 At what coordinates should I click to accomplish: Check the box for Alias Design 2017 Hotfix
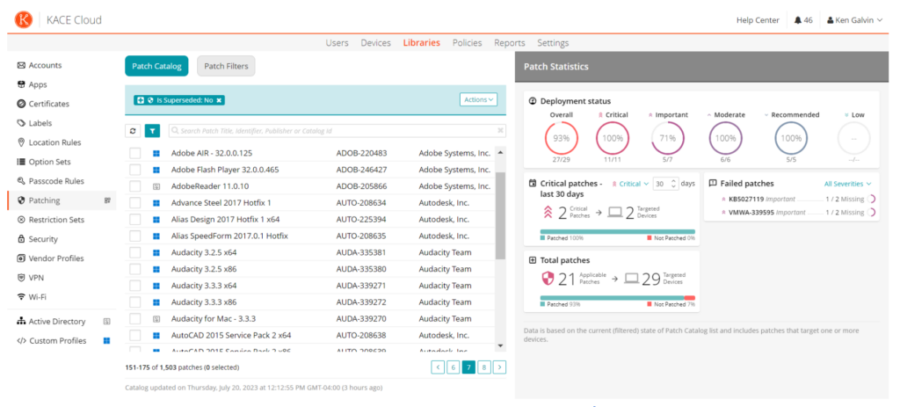click(x=134, y=219)
